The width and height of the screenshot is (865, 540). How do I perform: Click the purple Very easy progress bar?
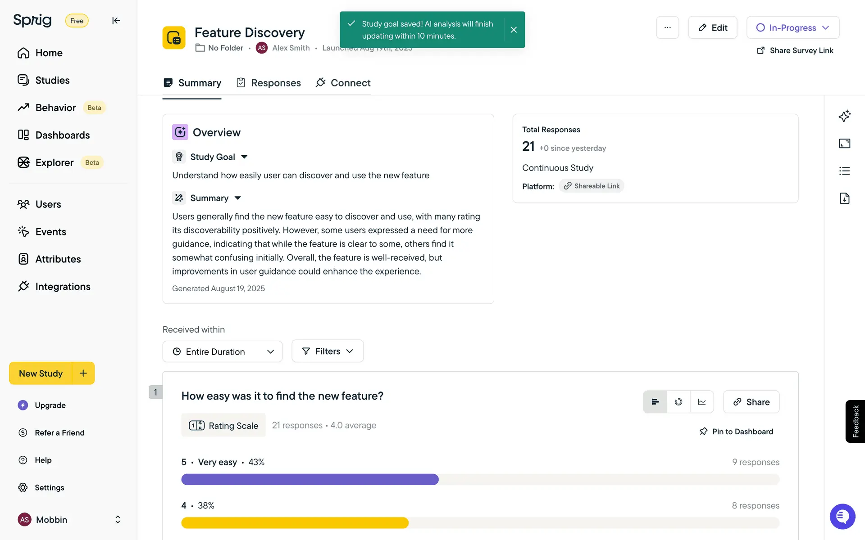point(310,479)
